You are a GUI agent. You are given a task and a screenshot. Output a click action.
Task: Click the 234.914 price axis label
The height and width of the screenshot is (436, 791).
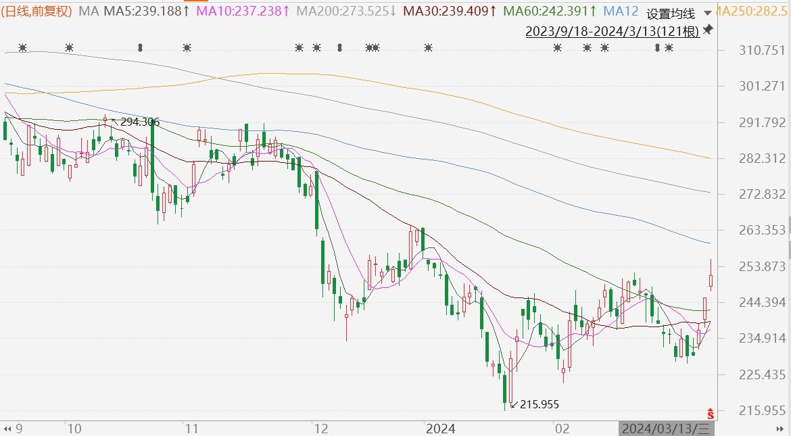click(x=762, y=338)
